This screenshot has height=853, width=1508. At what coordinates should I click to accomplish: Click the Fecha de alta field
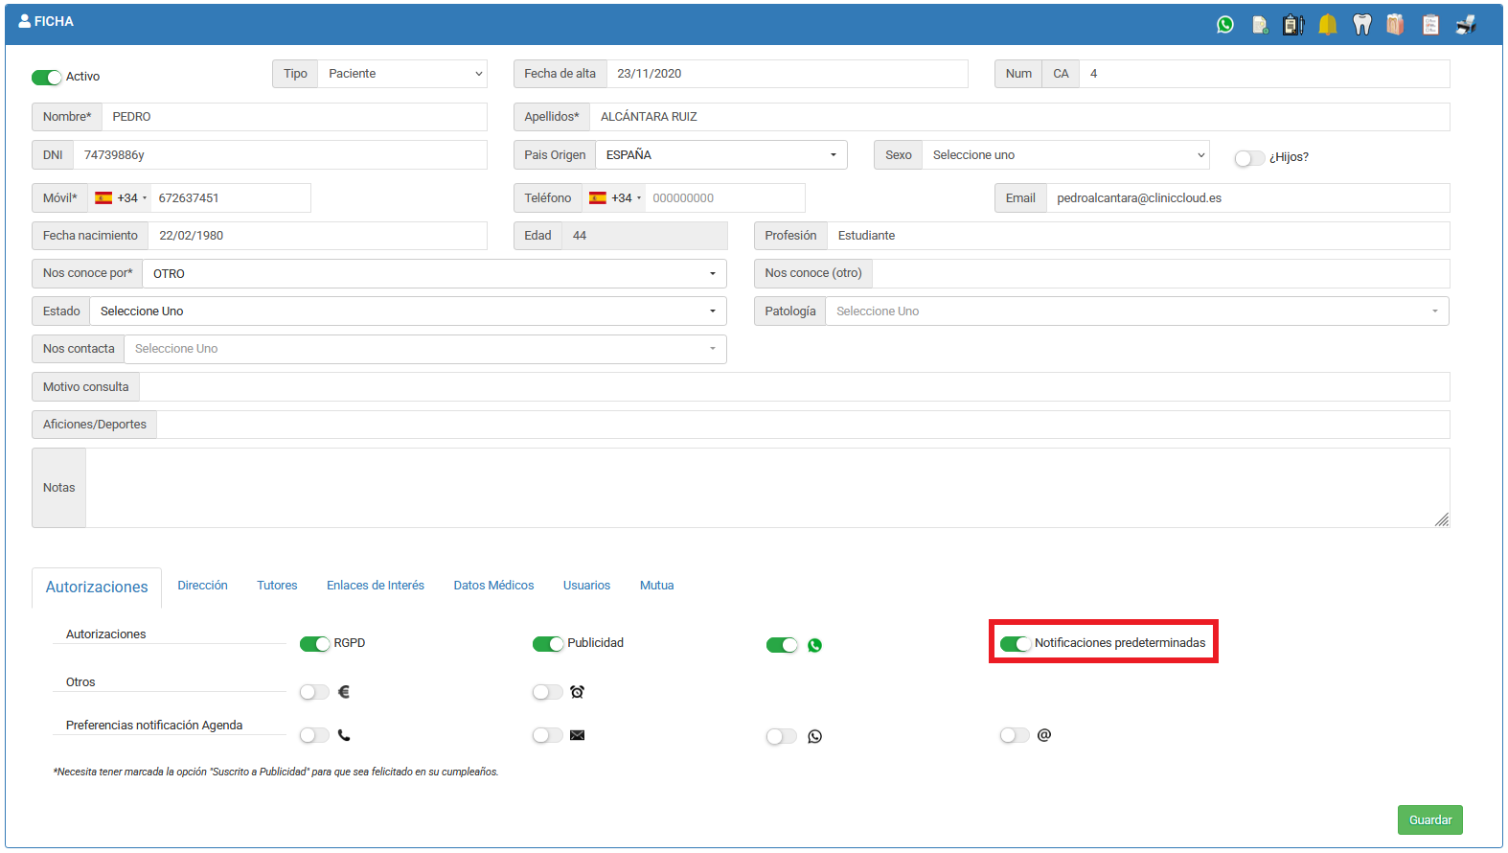tap(787, 74)
